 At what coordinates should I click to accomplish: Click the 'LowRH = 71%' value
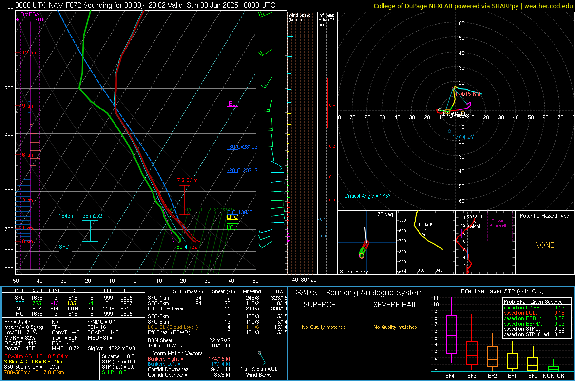20,333
